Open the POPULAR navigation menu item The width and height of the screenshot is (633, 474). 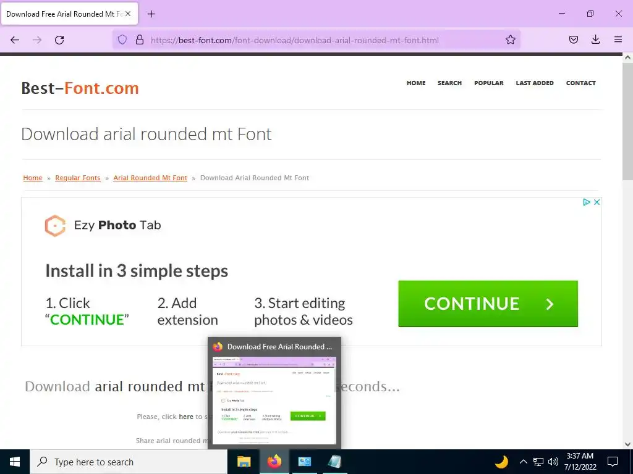coord(488,83)
